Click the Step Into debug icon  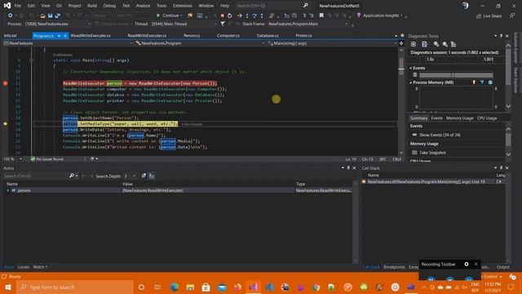coord(246,16)
